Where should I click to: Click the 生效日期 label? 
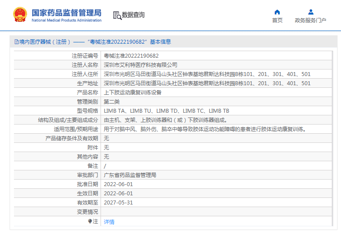pos(87,193)
